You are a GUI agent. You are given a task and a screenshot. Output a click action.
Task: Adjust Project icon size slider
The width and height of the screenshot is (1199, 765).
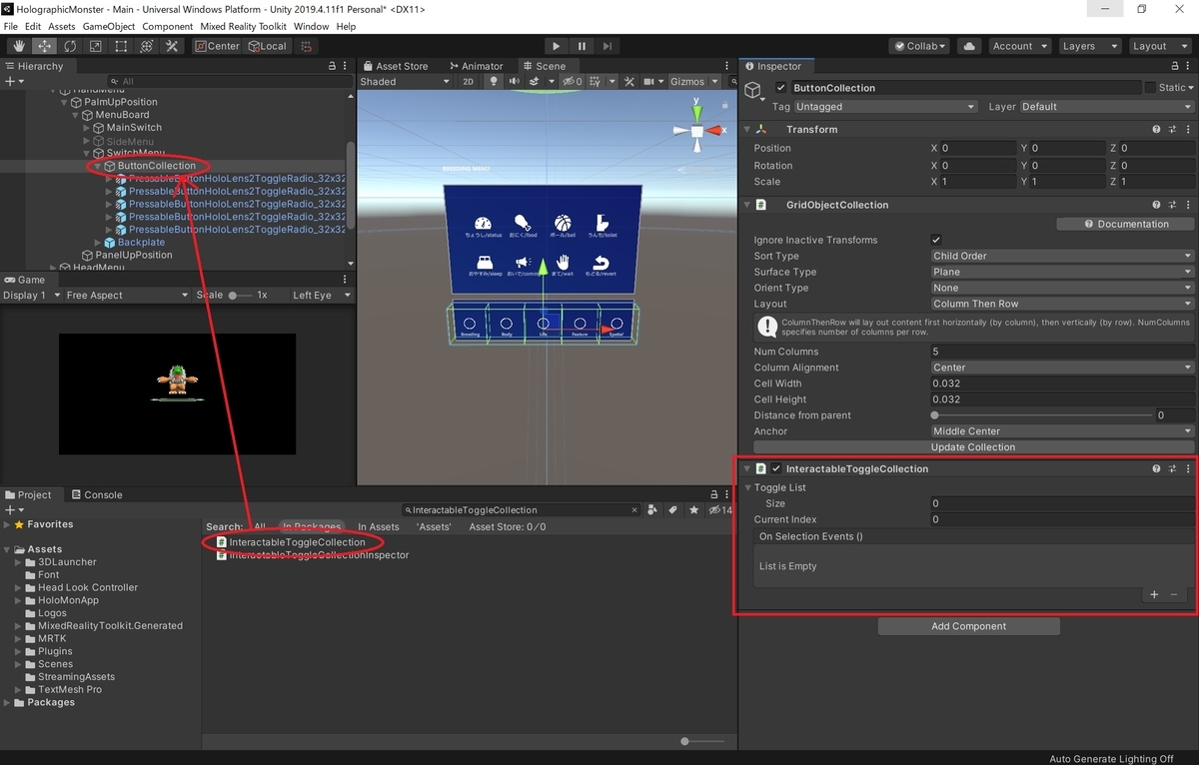(703, 741)
